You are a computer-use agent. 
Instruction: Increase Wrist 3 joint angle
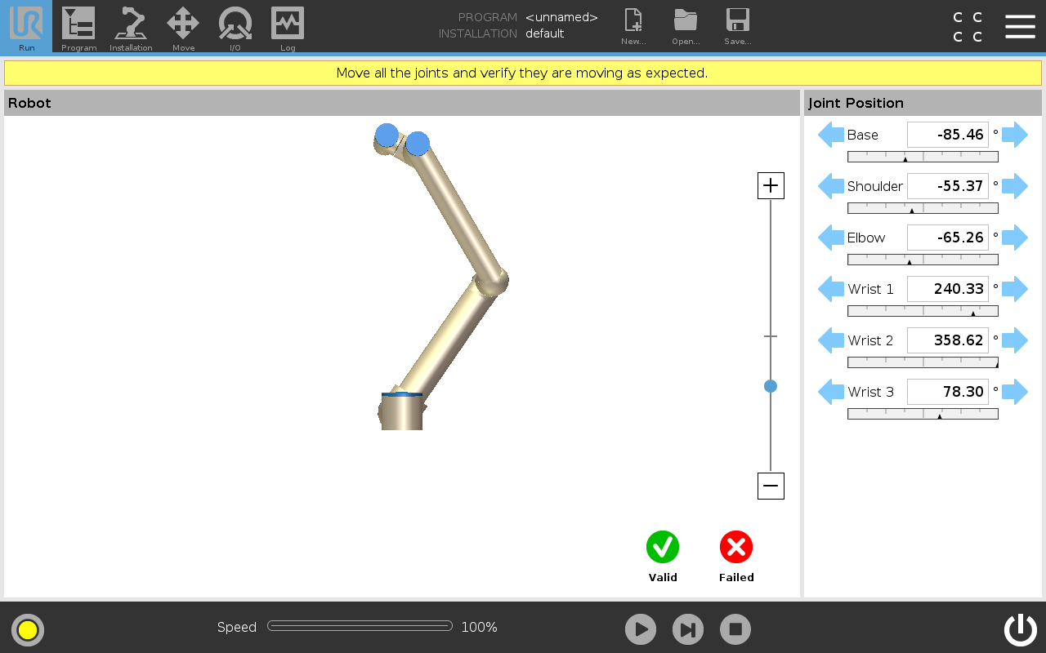pos(1015,392)
